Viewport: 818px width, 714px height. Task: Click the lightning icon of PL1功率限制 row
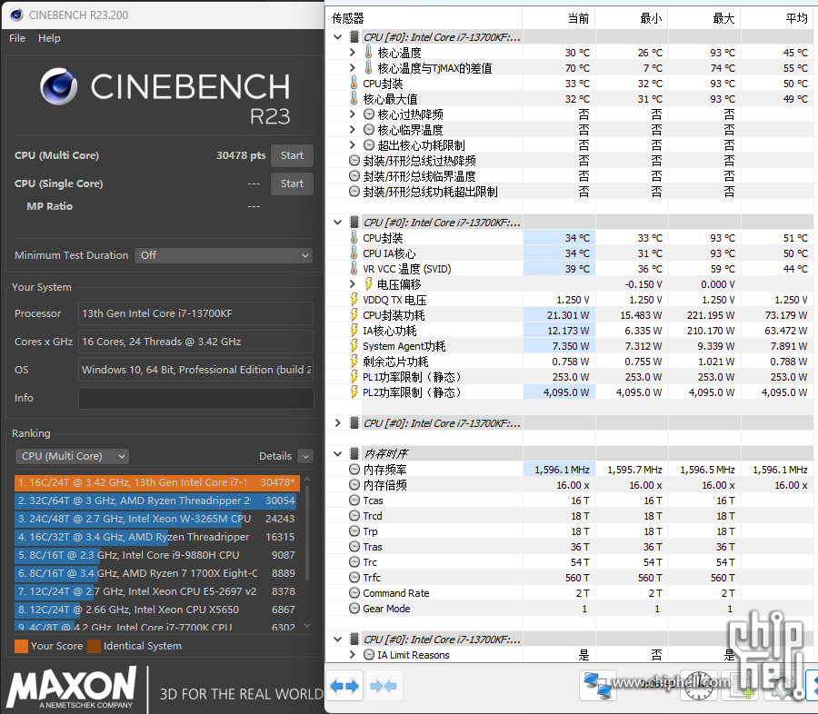tap(354, 377)
